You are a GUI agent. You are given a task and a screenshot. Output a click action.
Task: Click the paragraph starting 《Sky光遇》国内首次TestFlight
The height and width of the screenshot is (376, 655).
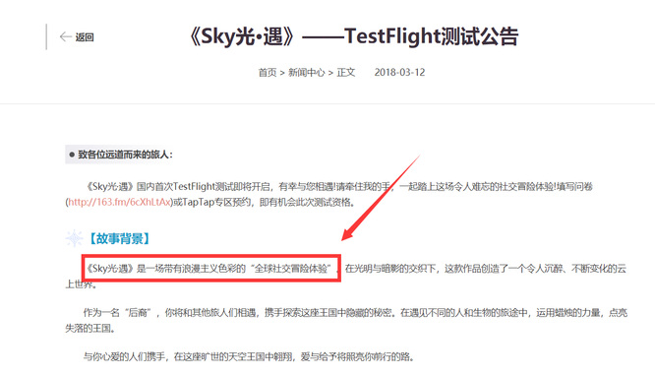click(329, 194)
